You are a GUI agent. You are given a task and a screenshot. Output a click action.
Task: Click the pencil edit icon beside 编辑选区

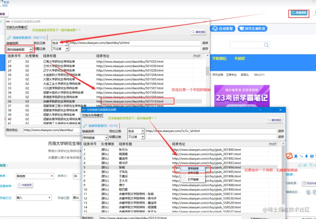point(314,192)
